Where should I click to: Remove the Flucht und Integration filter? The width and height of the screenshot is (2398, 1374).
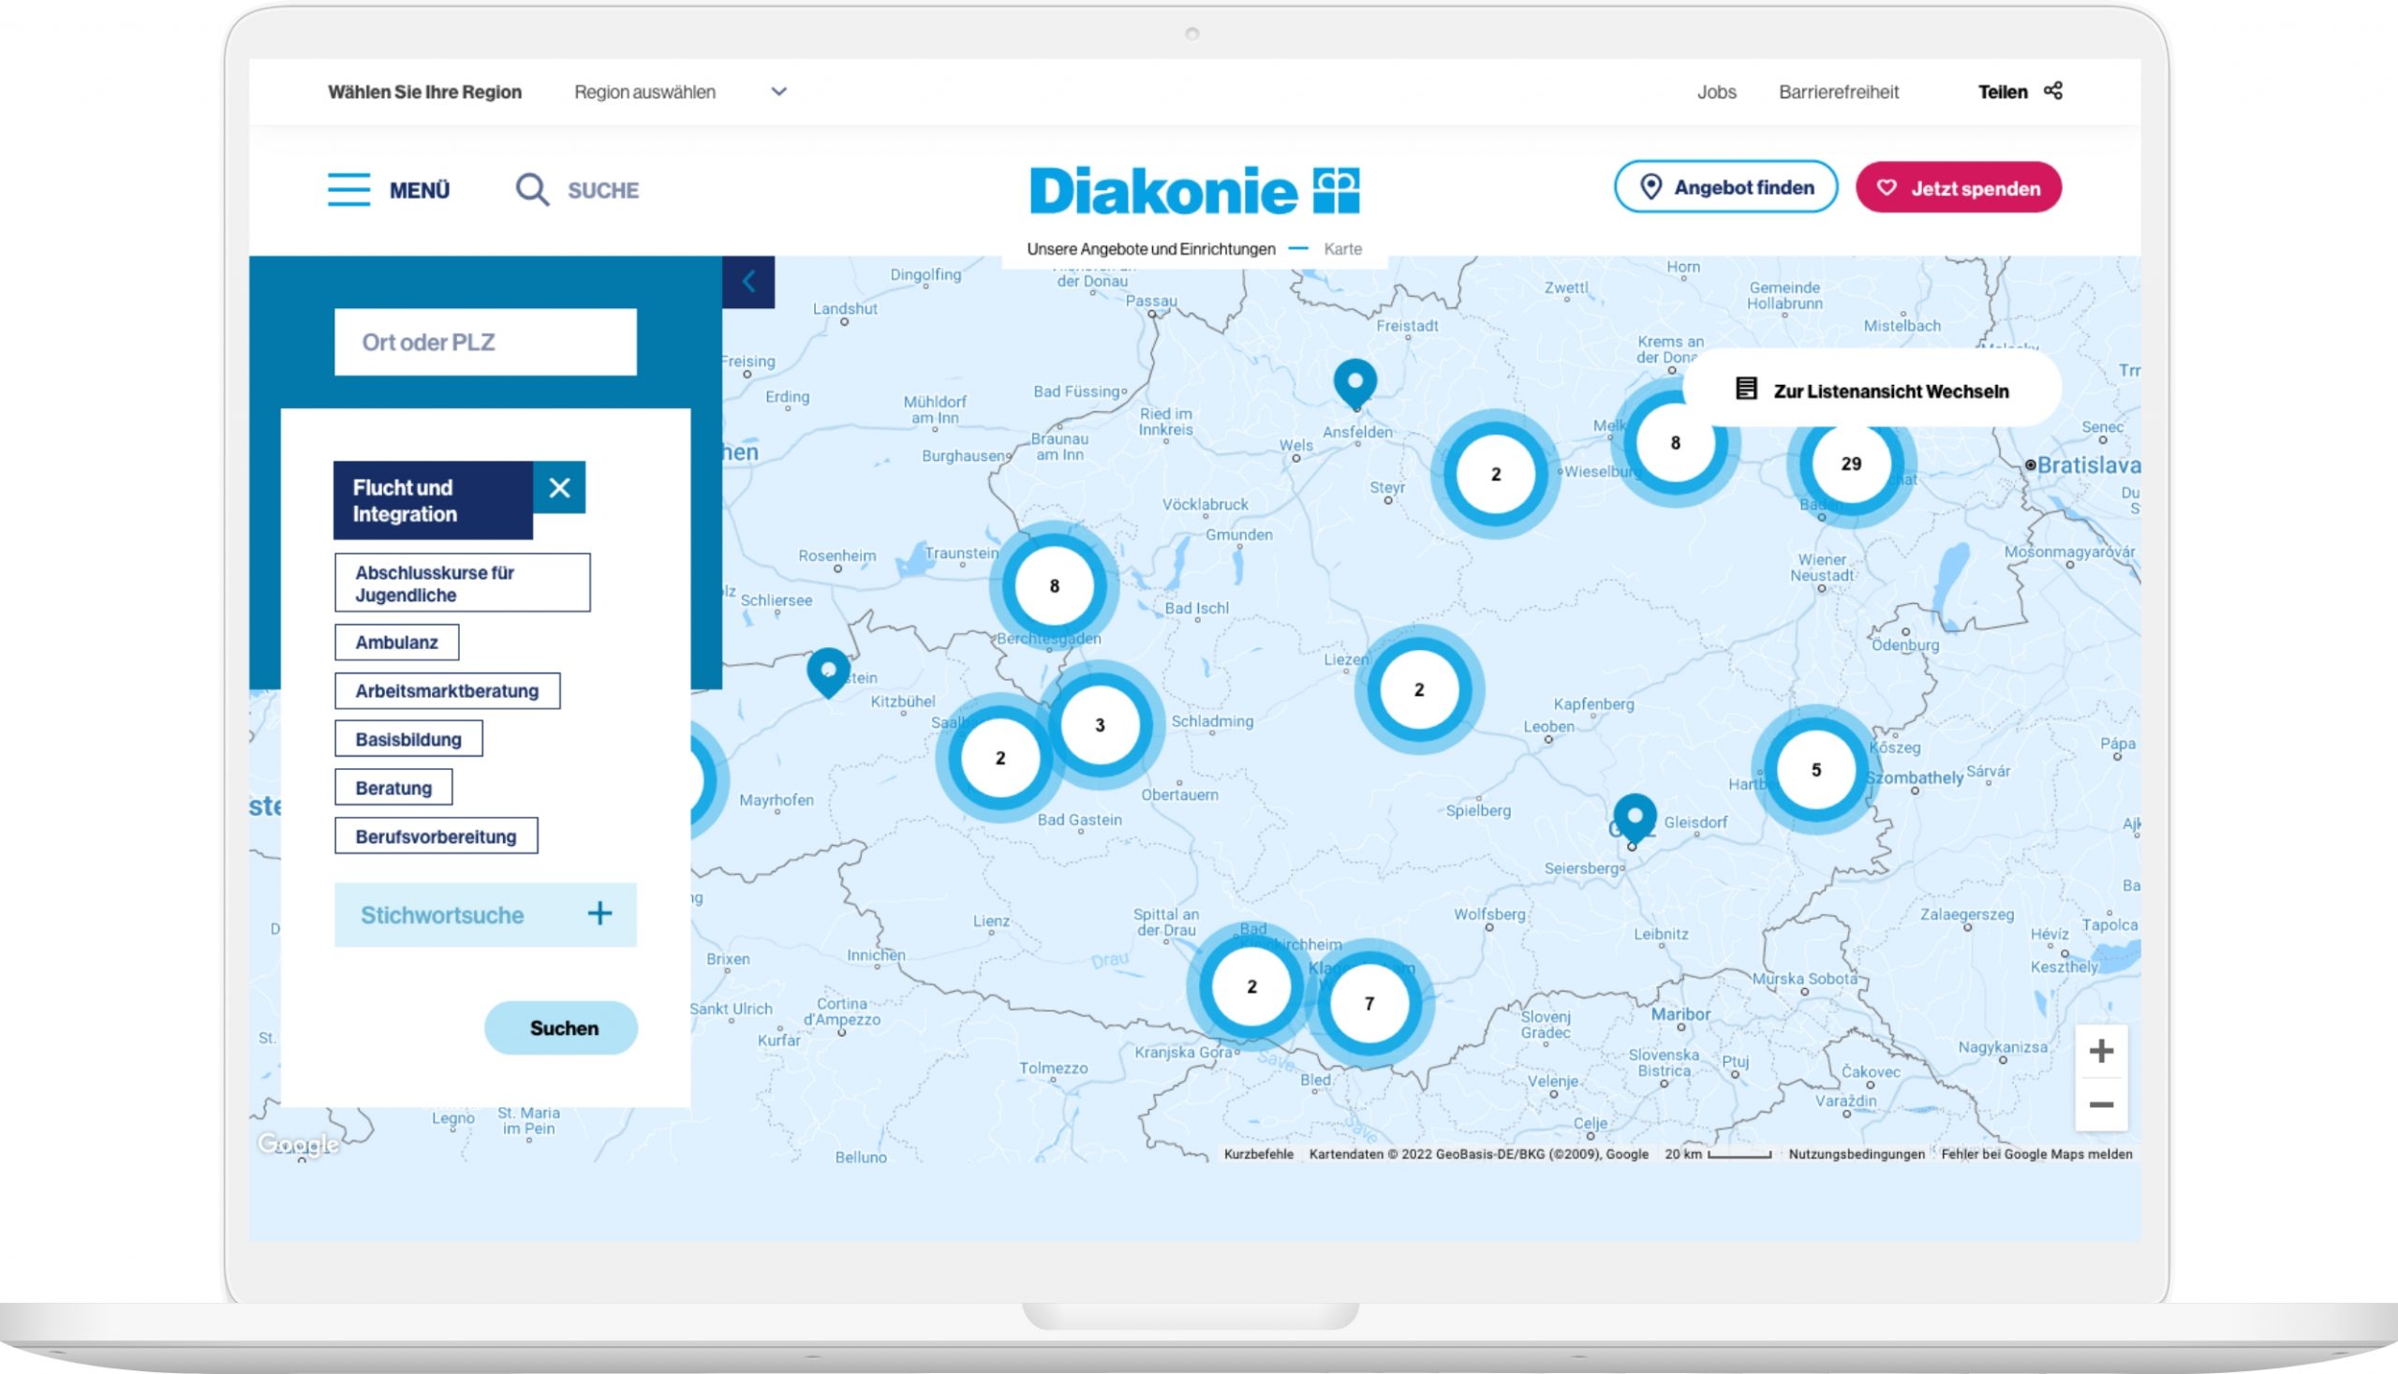558,487
